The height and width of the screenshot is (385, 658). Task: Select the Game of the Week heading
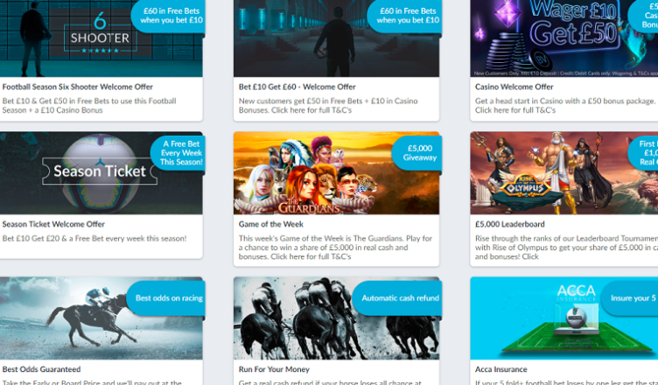[x=272, y=225]
